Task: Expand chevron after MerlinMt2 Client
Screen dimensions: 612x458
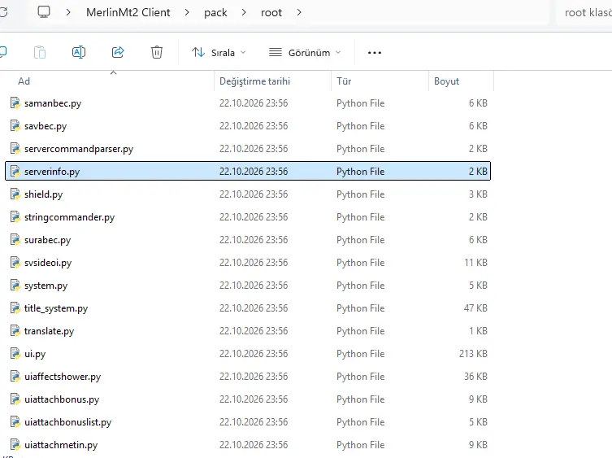Action: (x=187, y=12)
